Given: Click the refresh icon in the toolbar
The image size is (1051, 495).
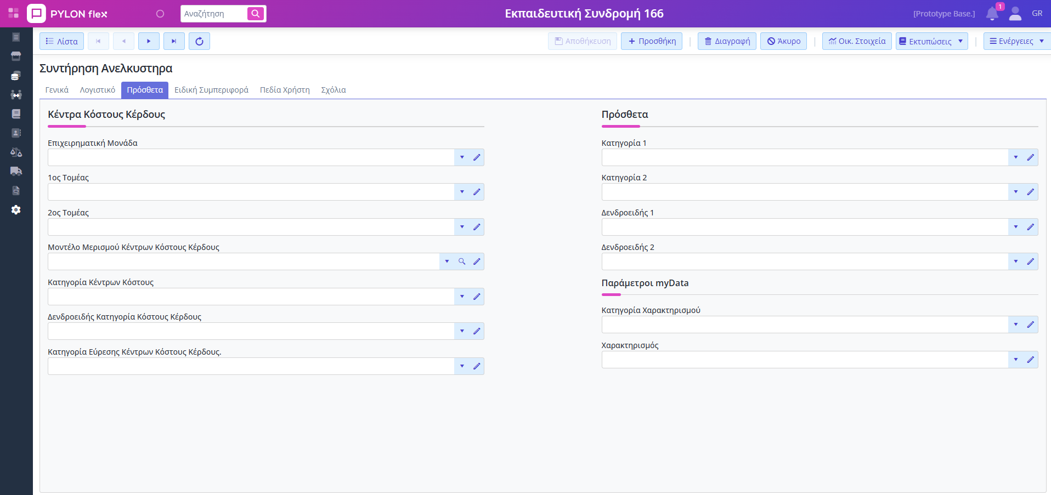Looking at the screenshot, I should pyautogui.click(x=199, y=41).
